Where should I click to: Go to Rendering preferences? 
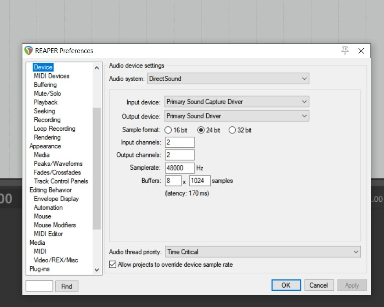[x=47, y=137]
